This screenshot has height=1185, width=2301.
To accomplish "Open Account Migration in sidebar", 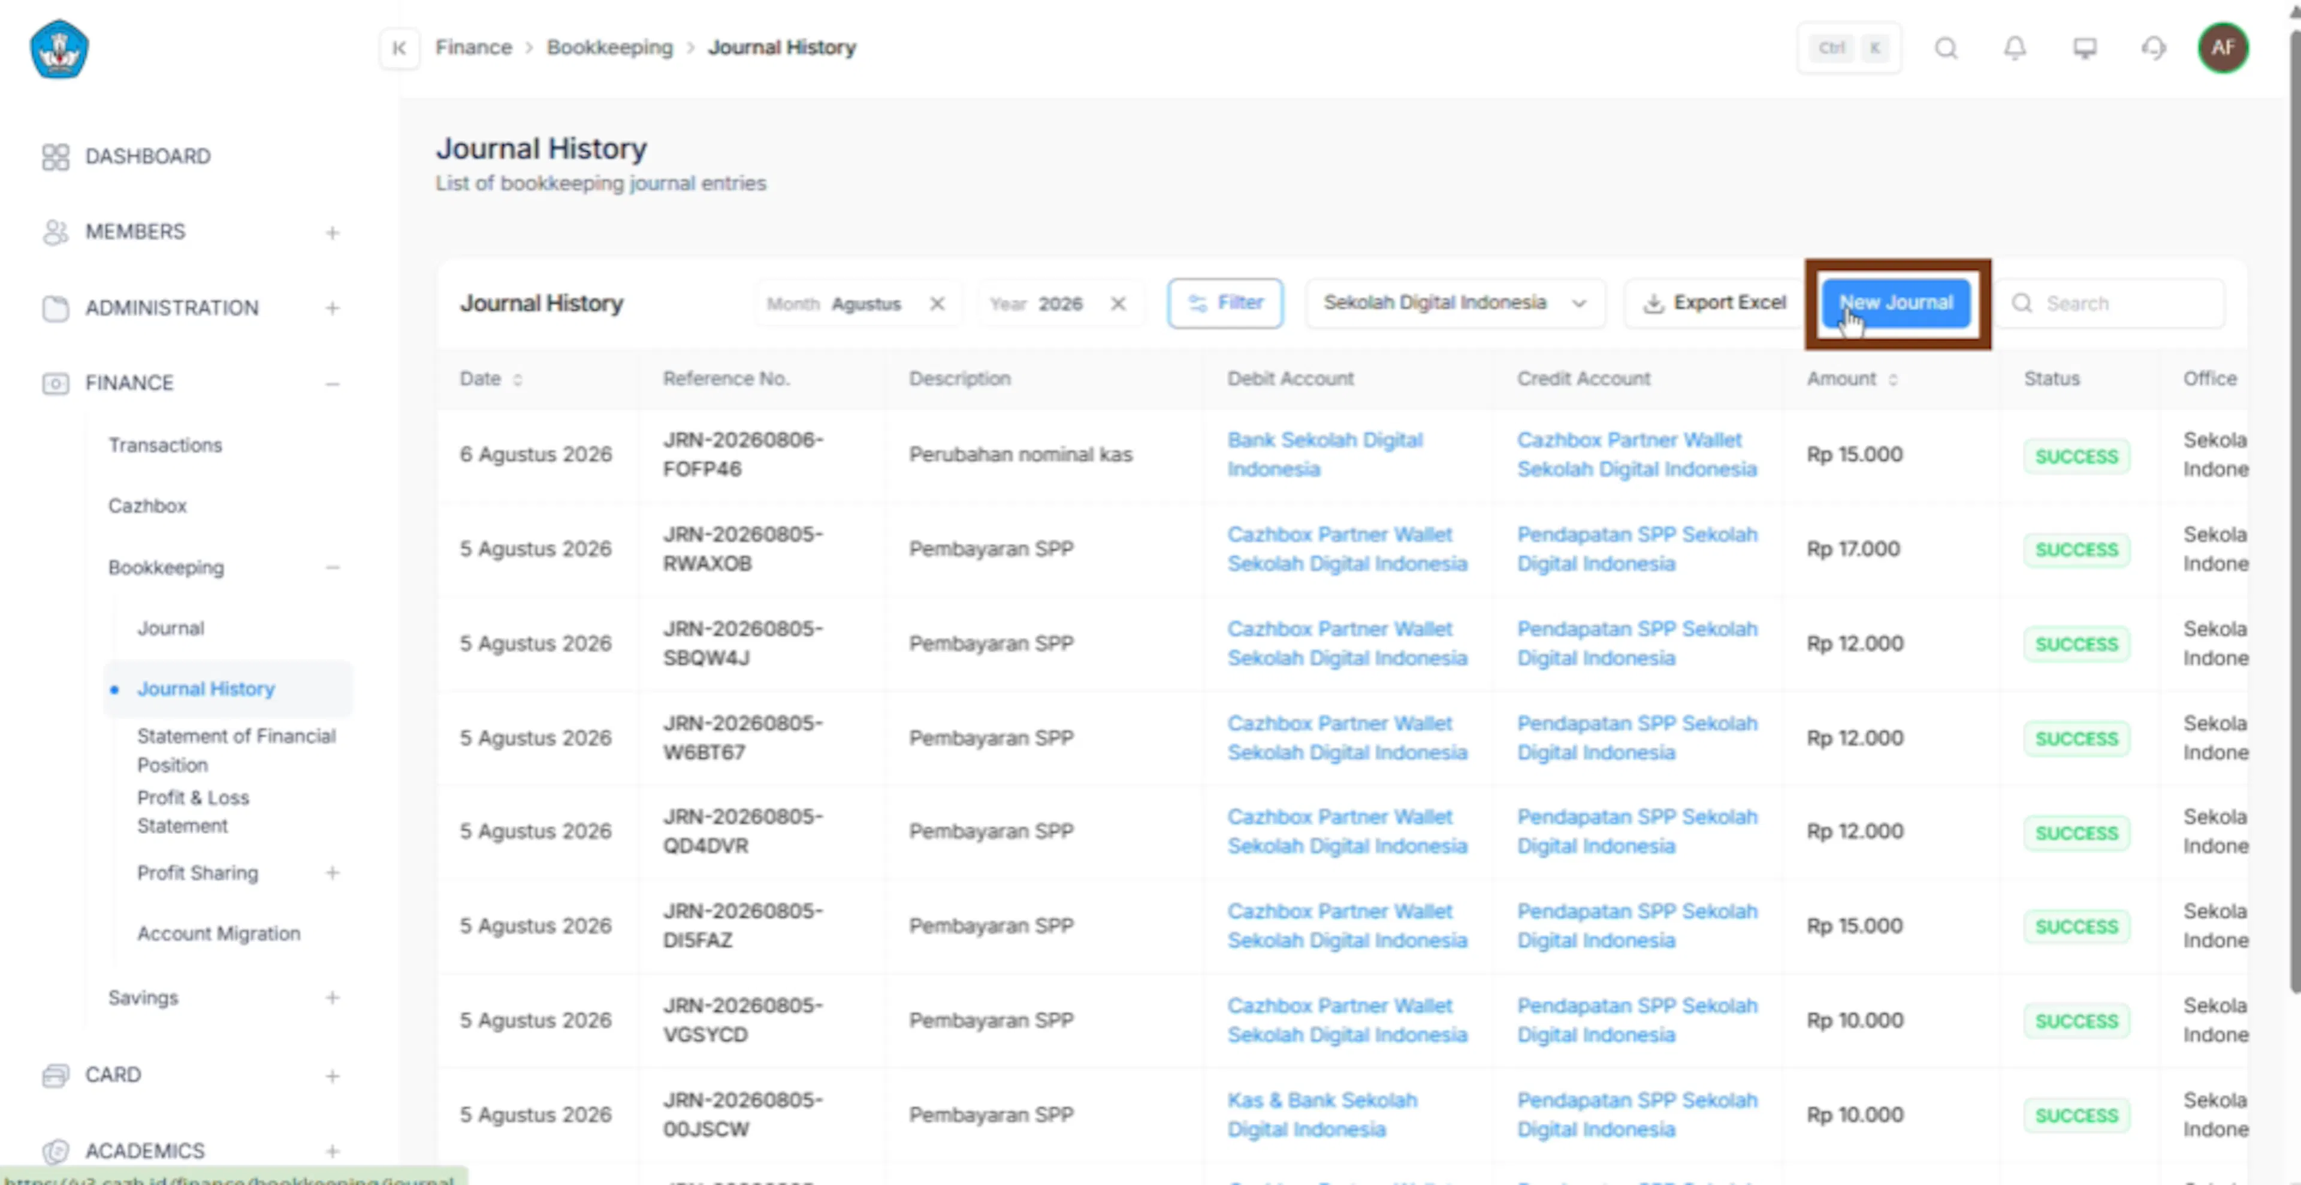I will tap(219, 933).
